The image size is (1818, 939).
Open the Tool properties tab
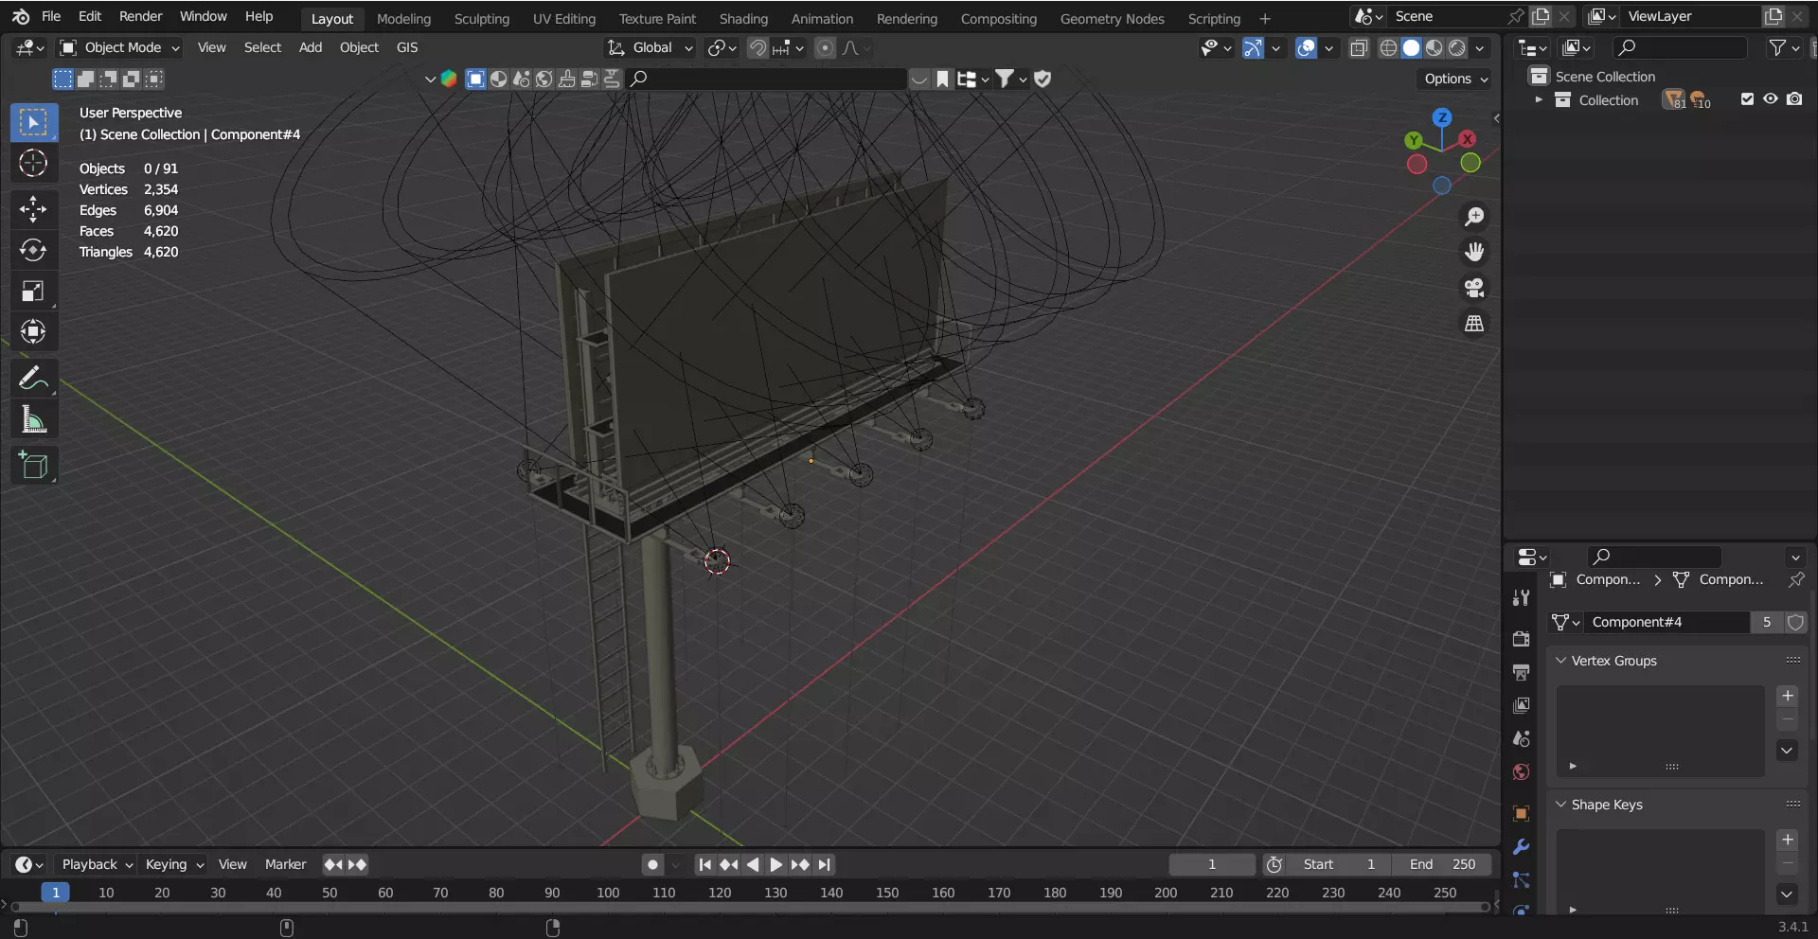click(1521, 597)
